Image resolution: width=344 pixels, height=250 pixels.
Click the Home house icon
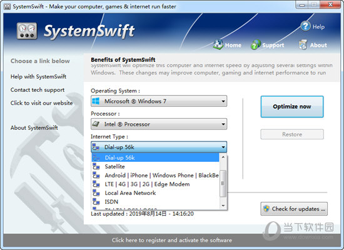pyautogui.click(x=218, y=44)
